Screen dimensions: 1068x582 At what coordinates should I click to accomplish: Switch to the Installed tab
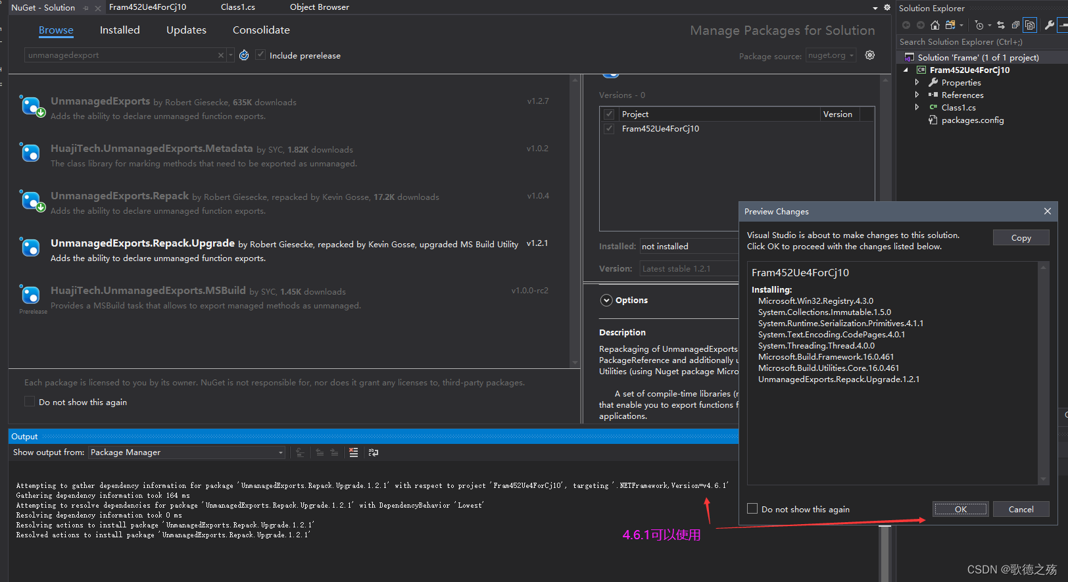click(120, 30)
